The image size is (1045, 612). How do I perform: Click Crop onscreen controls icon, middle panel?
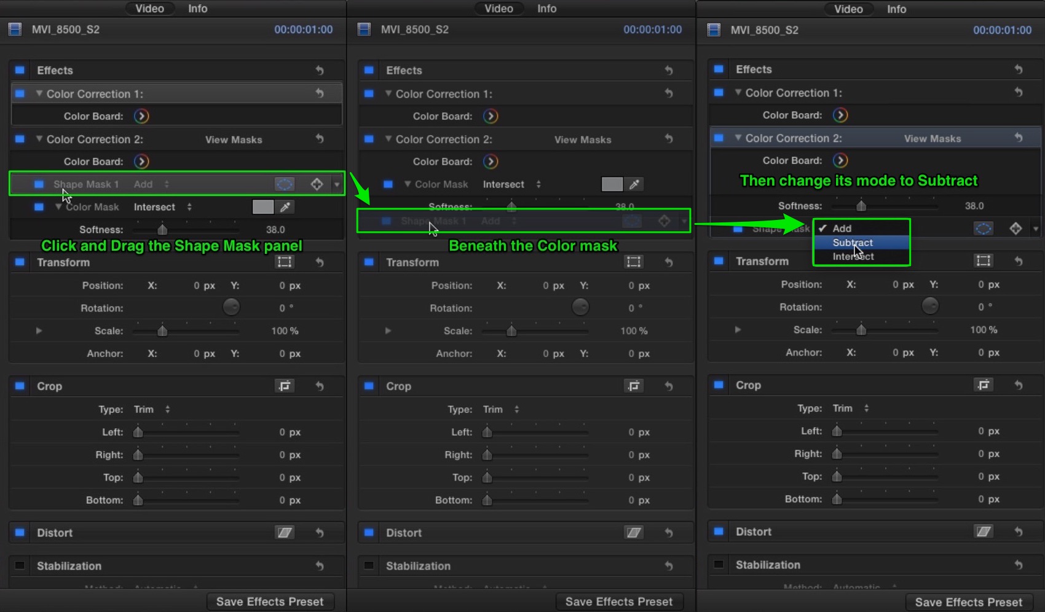pyautogui.click(x=634, y=386)
